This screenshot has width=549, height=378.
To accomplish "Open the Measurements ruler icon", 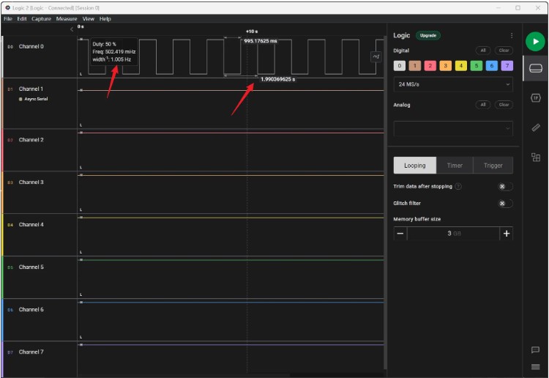I will [535, 127].
